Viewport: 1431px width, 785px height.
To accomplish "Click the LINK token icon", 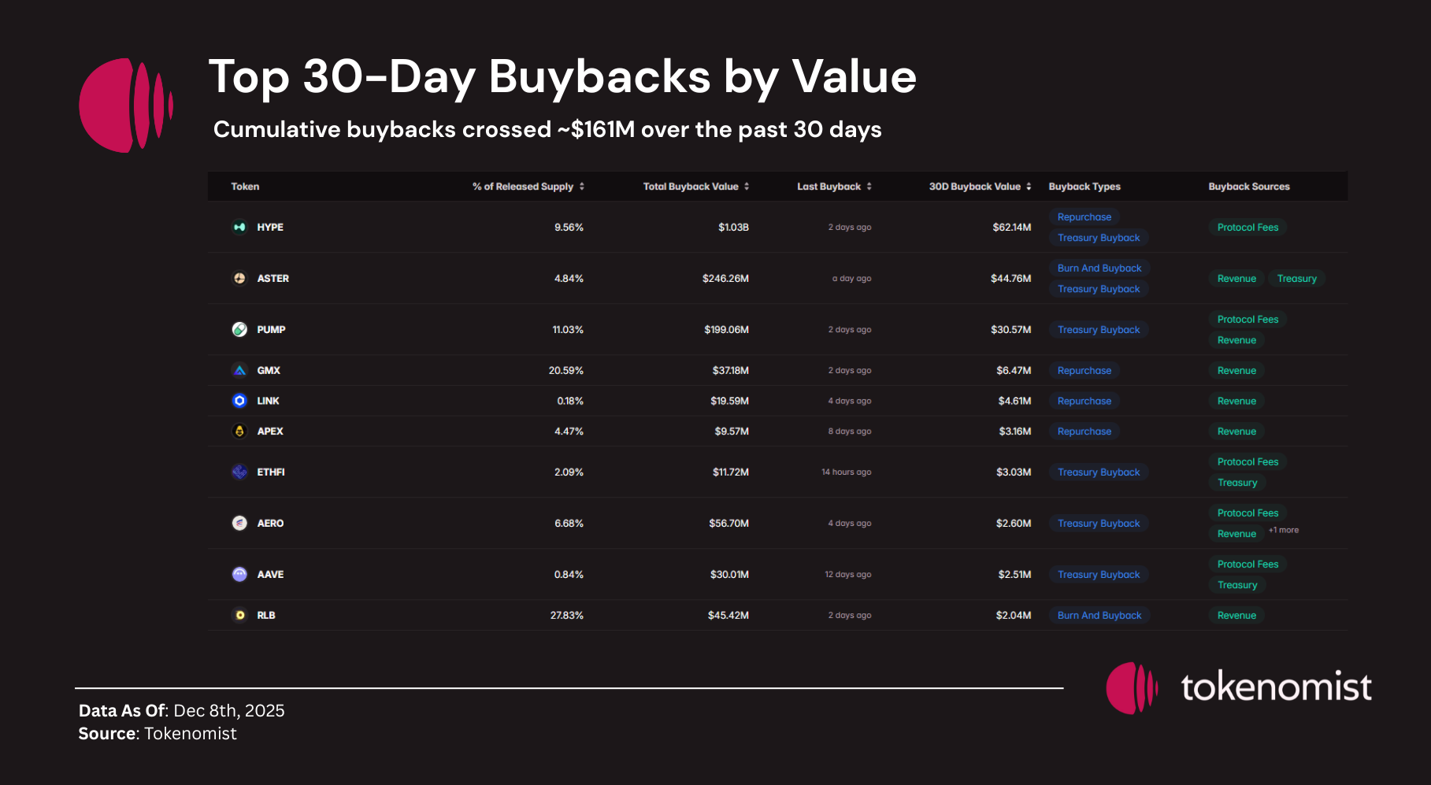I will coord(239,401).
